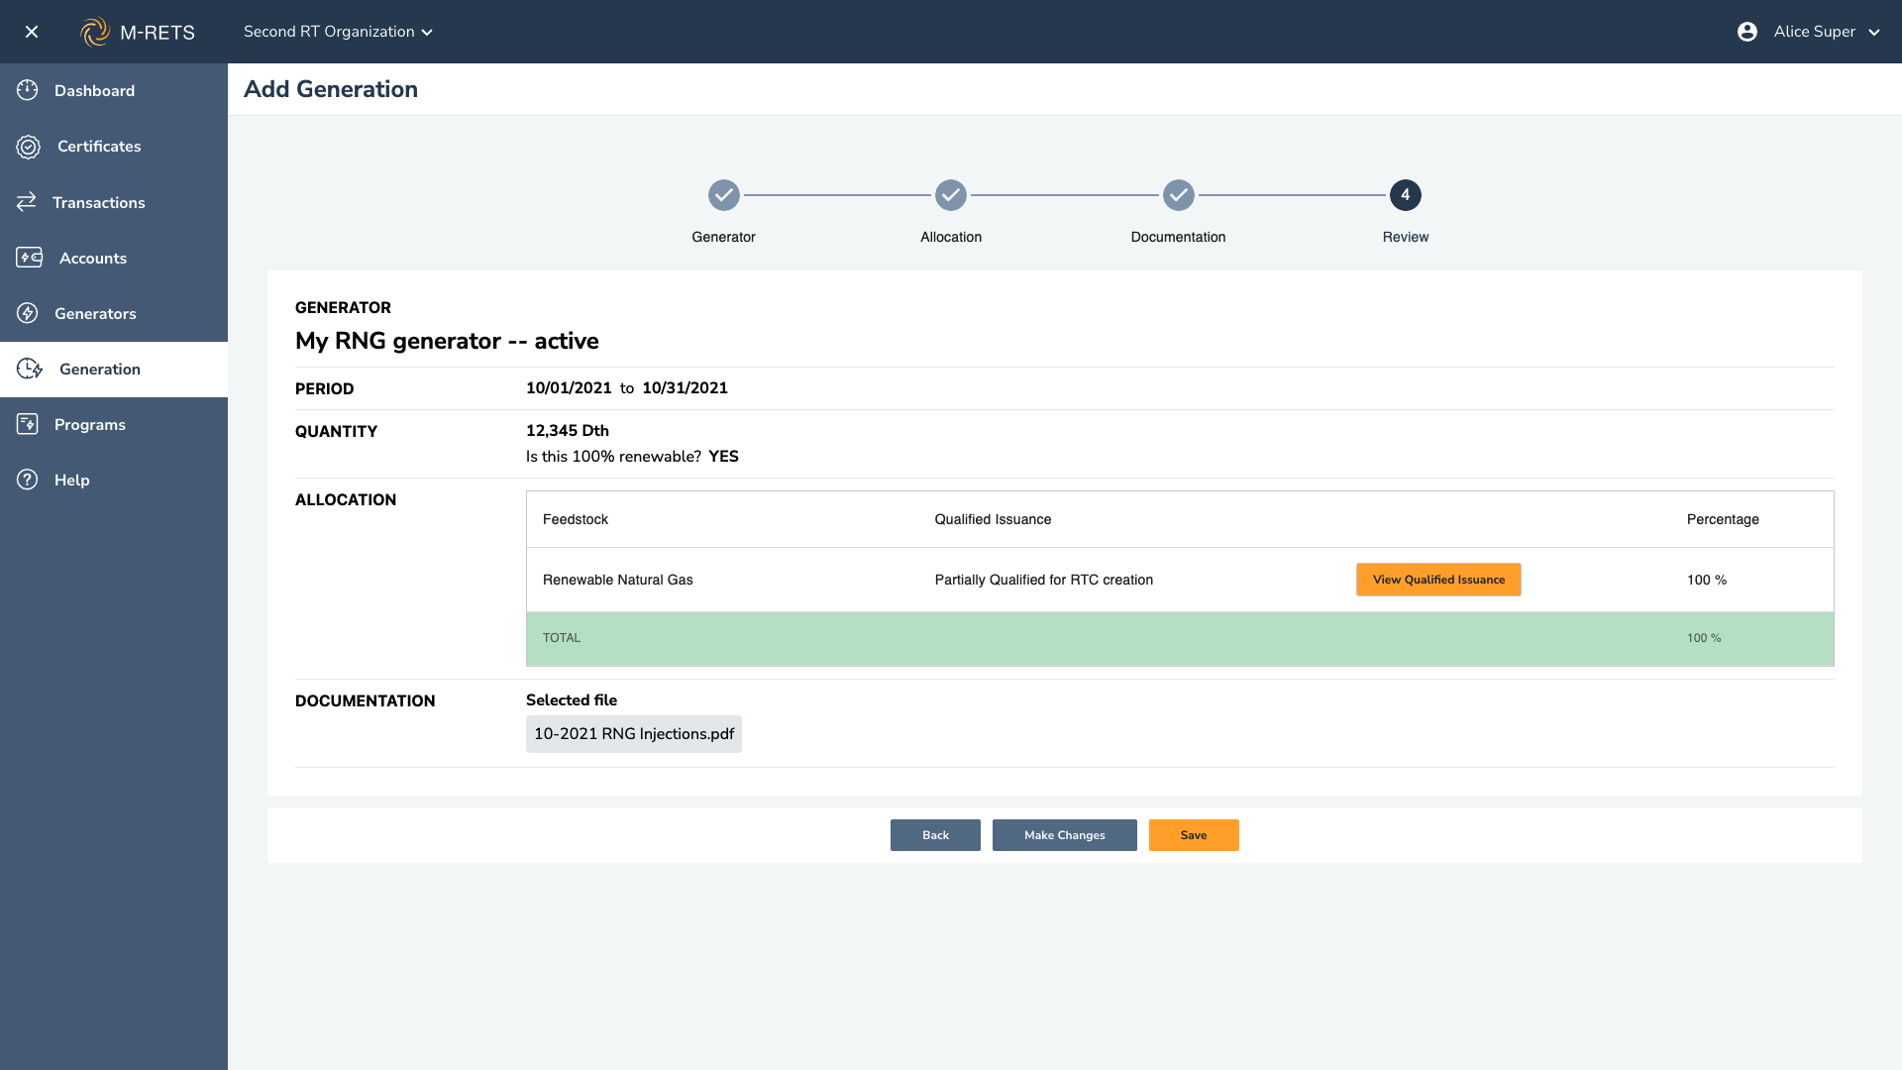Click the Generators lightning icon
The height and width of the screenshot is (1070, 1902).
(x=28, y=313)
